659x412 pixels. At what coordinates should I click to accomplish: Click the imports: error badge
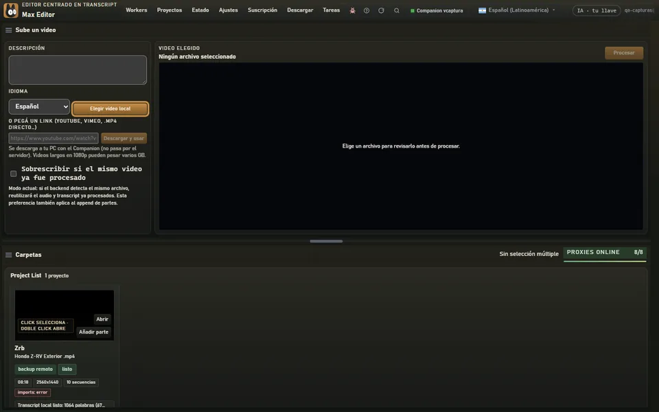[32, 393]
